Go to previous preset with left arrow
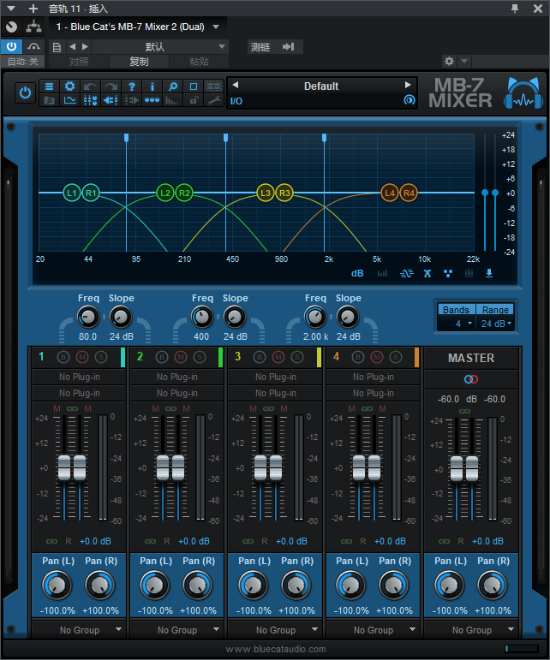The image size is (550, 660). point(236,85)
